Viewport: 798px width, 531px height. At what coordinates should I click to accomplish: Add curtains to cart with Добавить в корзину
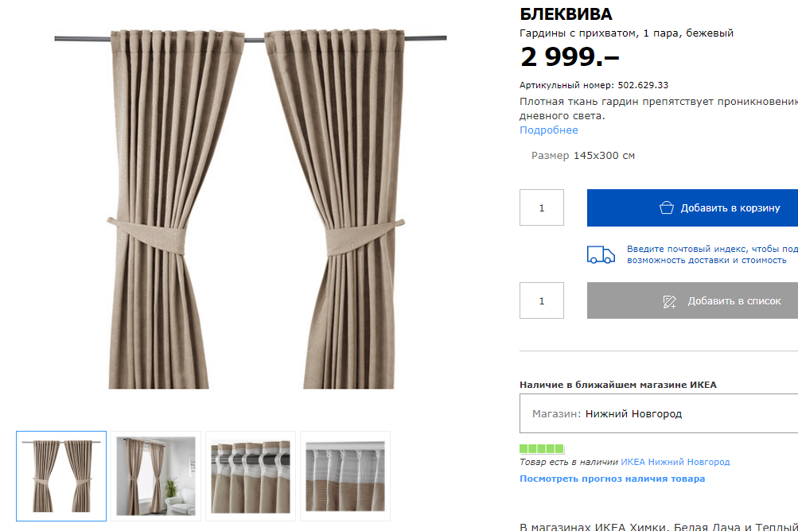pos(692,207)
